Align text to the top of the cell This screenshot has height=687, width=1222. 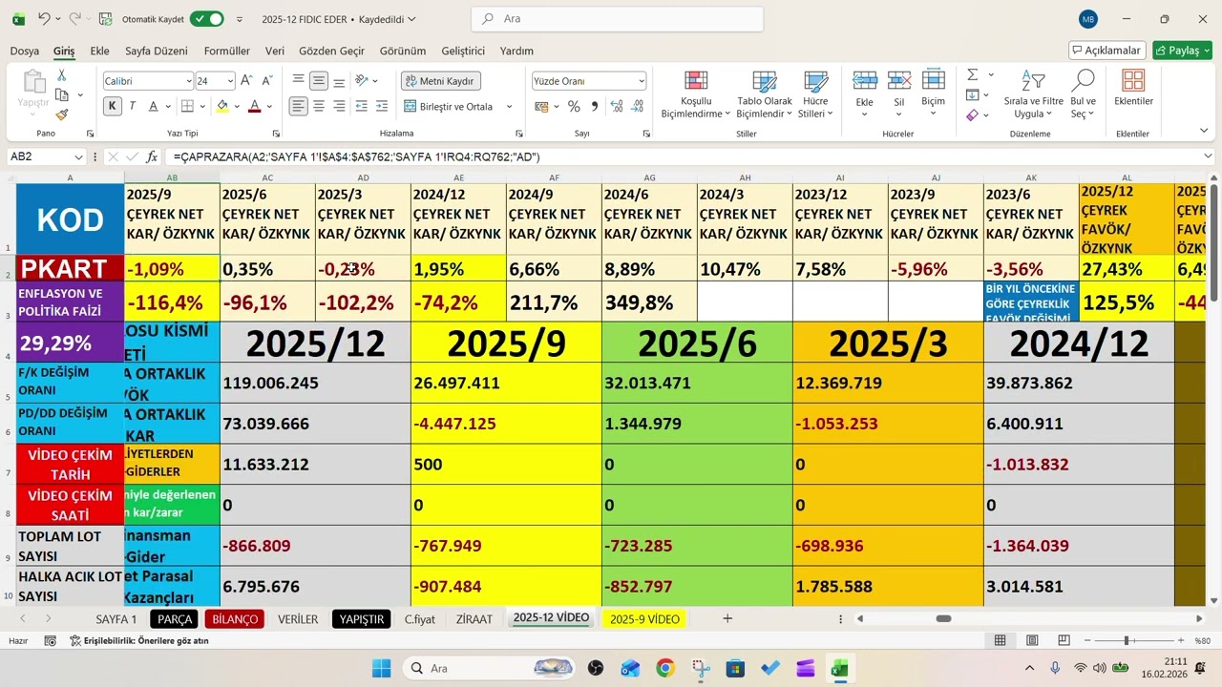point(299,80)
